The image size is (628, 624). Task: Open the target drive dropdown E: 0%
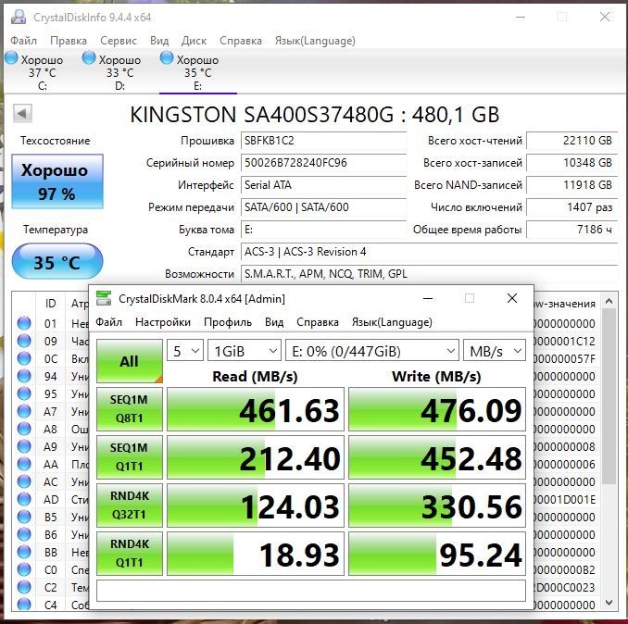[372, 351]
